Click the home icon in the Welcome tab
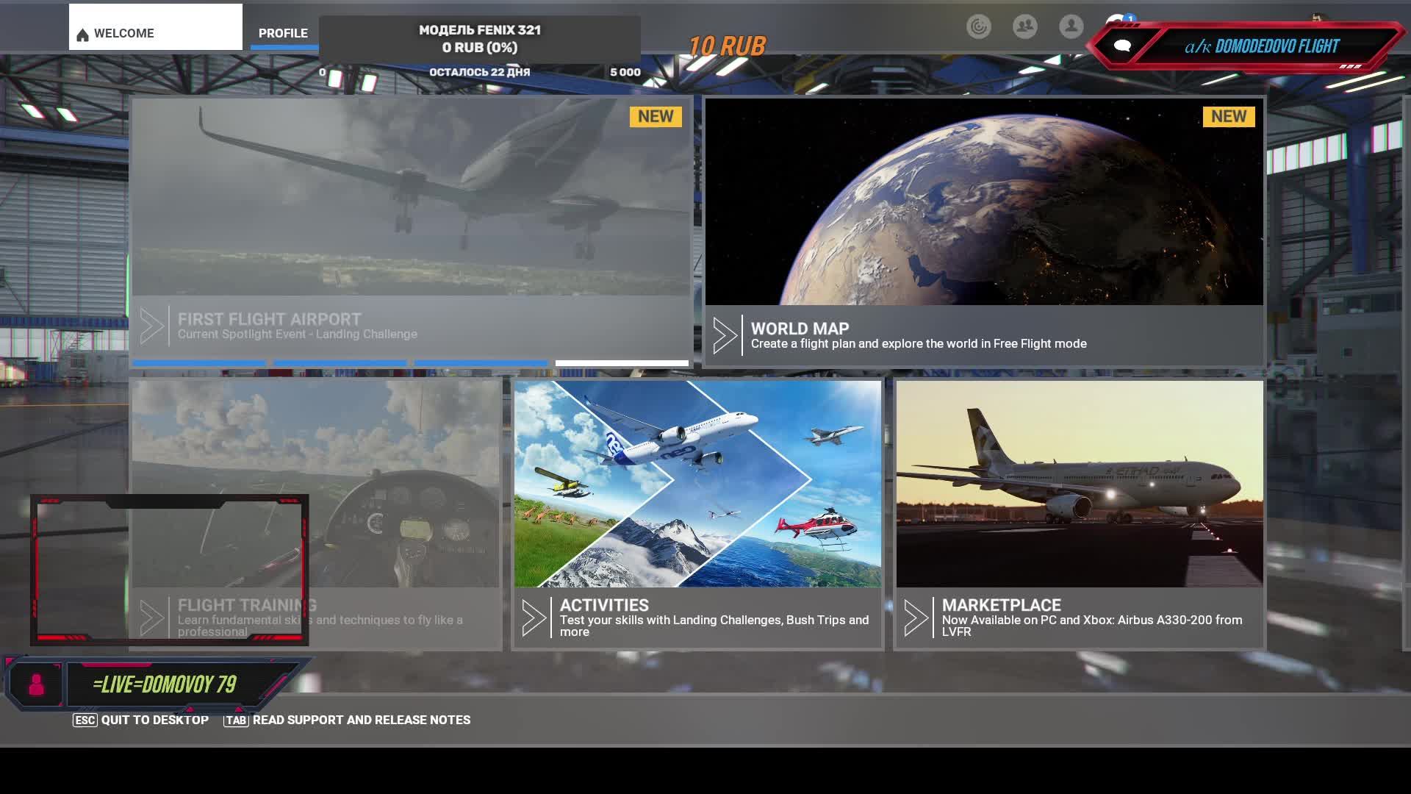The image size is (1411, 794). (x=83, y=35)
